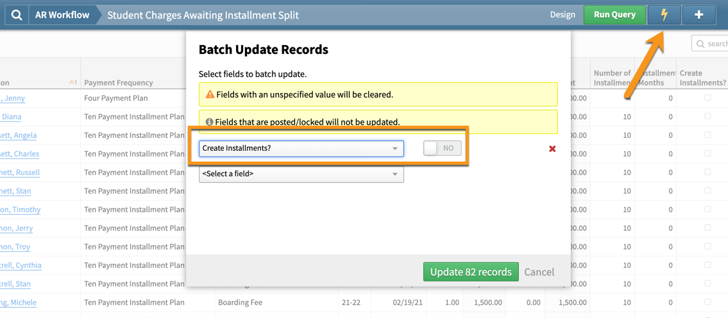
Task: Select the Boarding Fee cell
Action: 240,303
